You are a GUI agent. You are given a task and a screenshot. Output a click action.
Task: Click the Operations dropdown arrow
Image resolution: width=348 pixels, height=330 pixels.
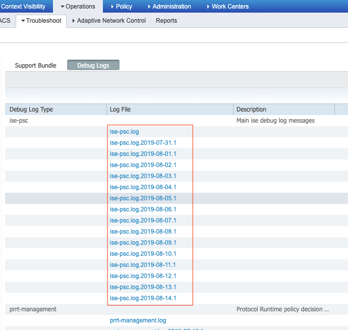point(63,7)
